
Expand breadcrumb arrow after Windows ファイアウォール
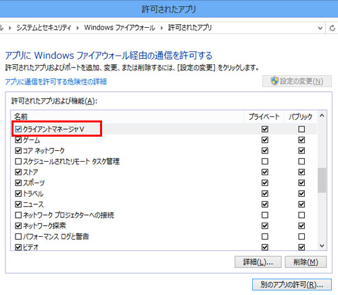click(162, 28)
